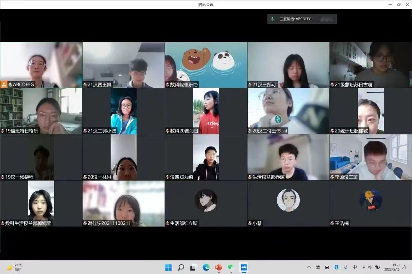Open the Windows Start menu

(x=168, y=267)
